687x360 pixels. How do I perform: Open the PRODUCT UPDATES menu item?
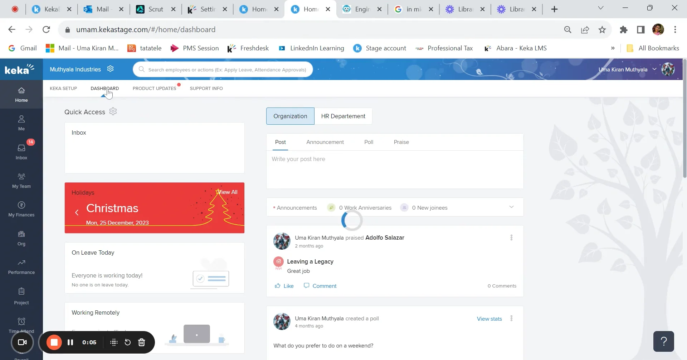coord(154,88)
